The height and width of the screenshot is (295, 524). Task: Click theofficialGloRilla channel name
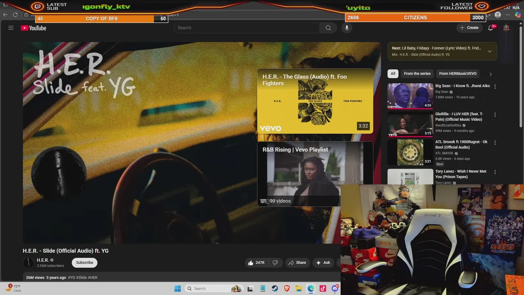coord(448,125)
